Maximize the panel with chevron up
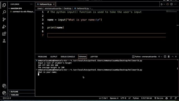Image resolution: width=179 pixels, height=101 pixels. (x=173, y=57)
